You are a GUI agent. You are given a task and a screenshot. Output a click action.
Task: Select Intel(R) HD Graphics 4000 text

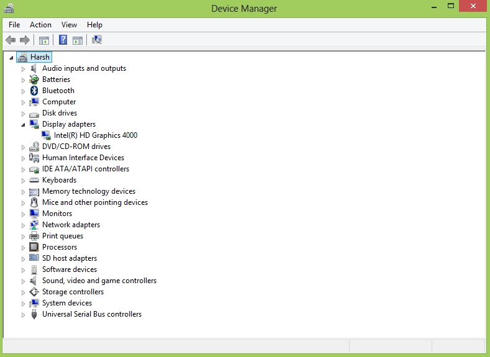click(96, 135)
